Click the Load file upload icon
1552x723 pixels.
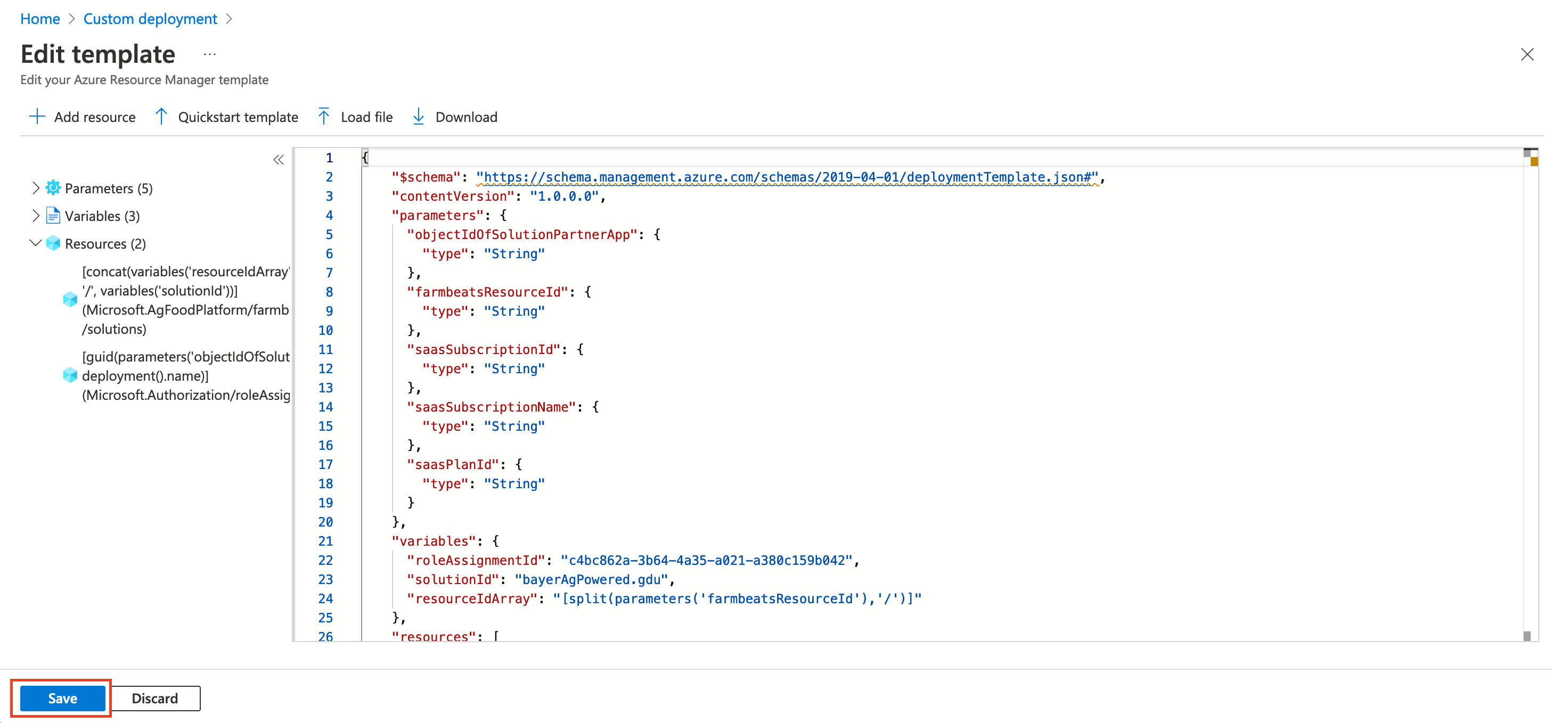click(323, 116)
